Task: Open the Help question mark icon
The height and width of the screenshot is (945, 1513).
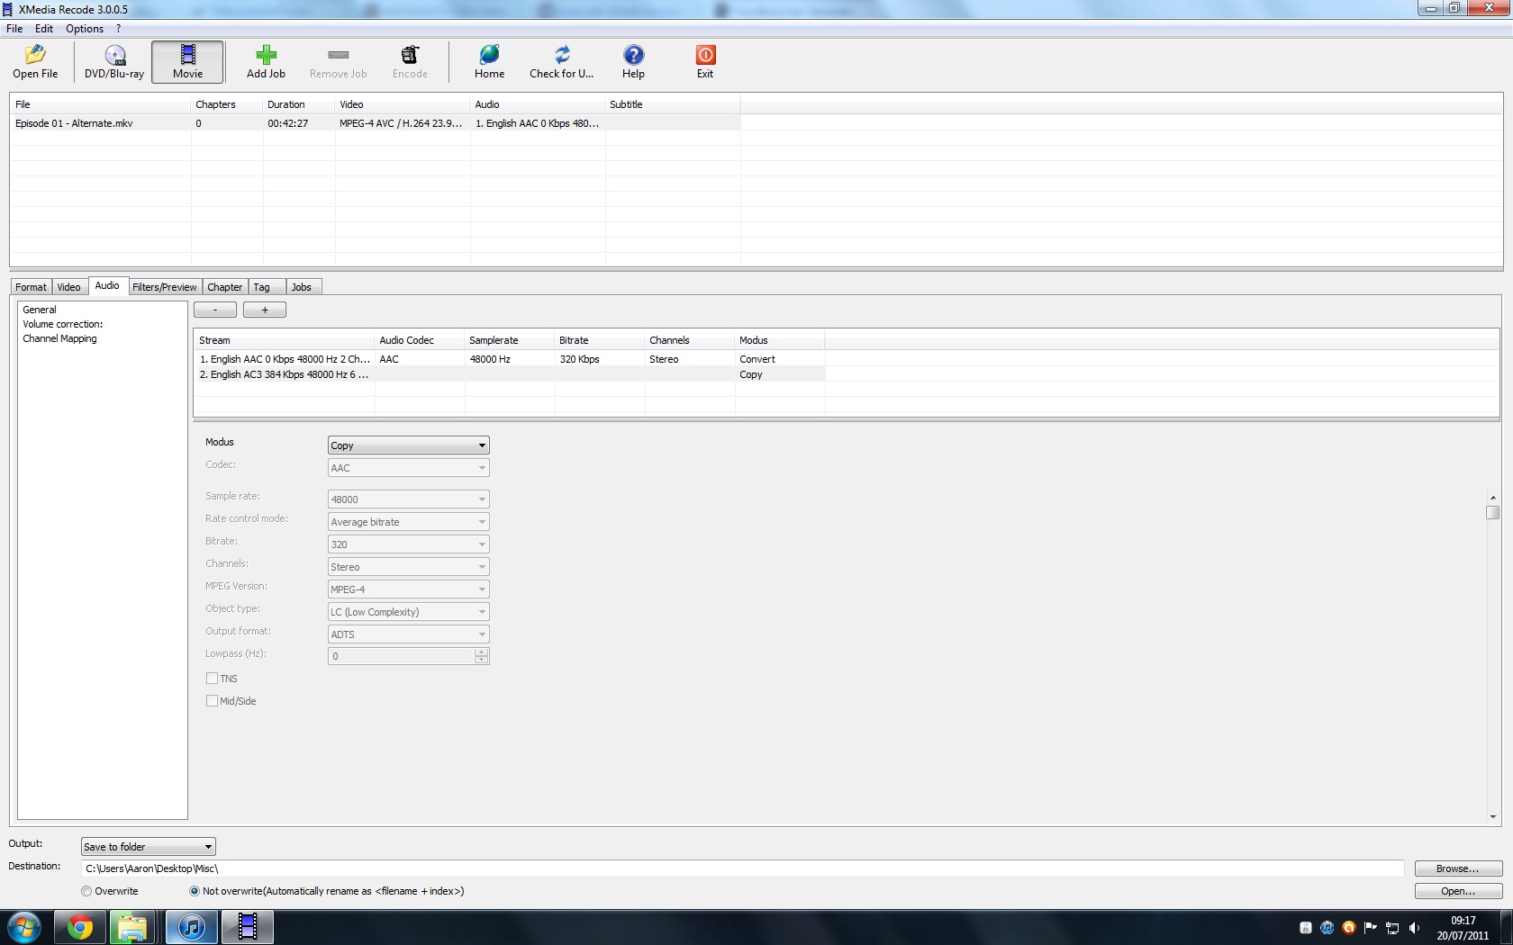Action: click(x=633, y=55)
